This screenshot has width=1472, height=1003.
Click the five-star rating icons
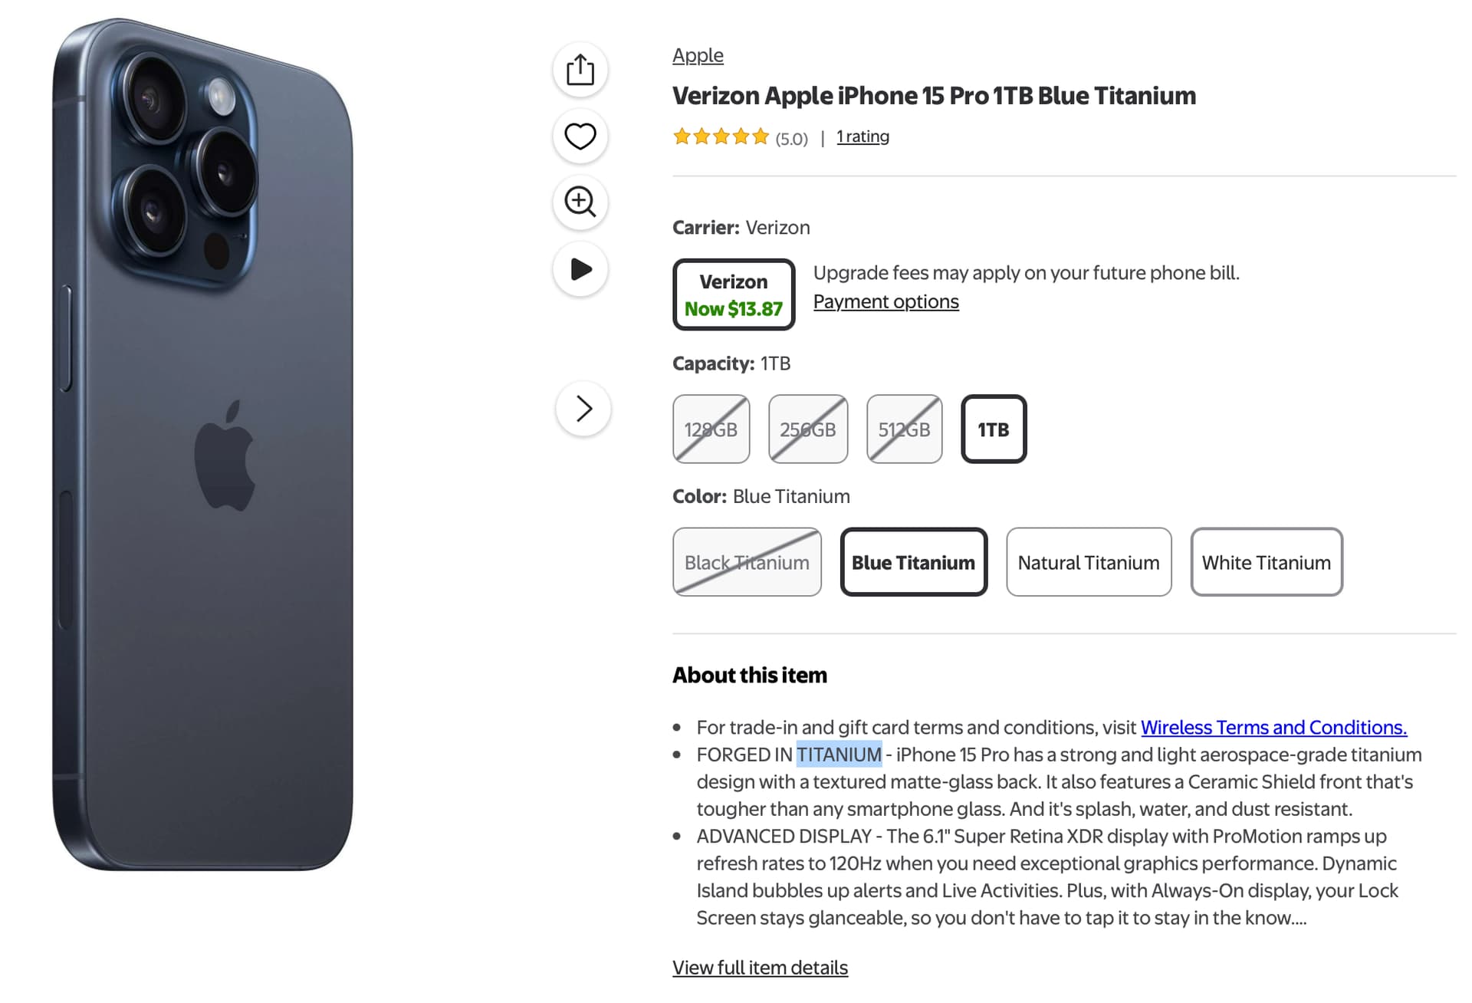pyautogui.click(x=721, y=137)
